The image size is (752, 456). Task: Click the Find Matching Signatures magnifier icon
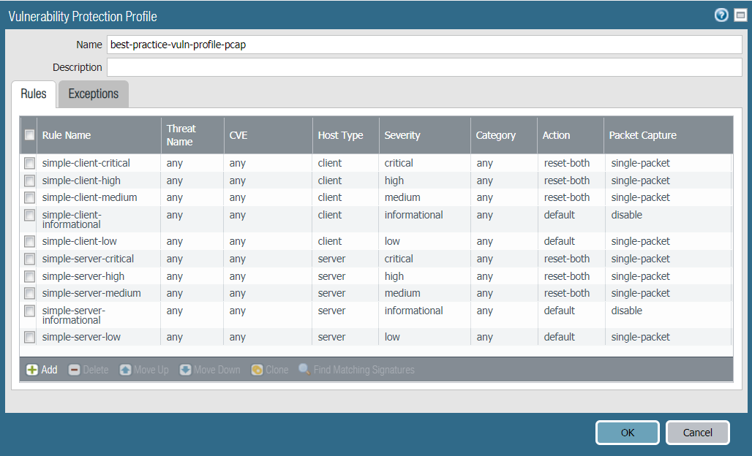[304, 370]
